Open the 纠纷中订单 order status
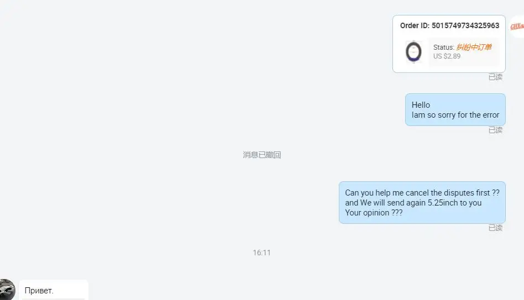This screenshot has height=300, width=524. tap(474, 47)
